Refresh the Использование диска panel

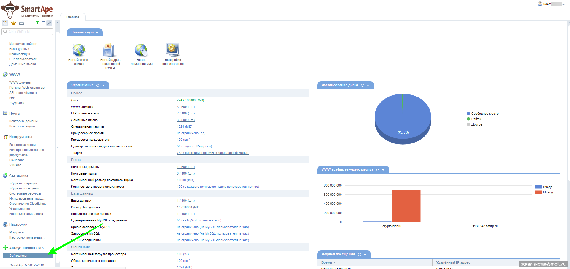362,85
